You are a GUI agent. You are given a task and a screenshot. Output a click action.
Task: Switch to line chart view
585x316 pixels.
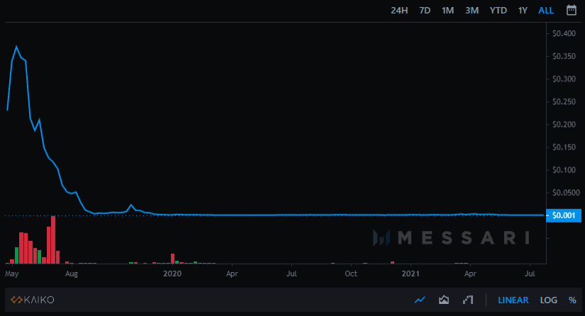(420, 300)
